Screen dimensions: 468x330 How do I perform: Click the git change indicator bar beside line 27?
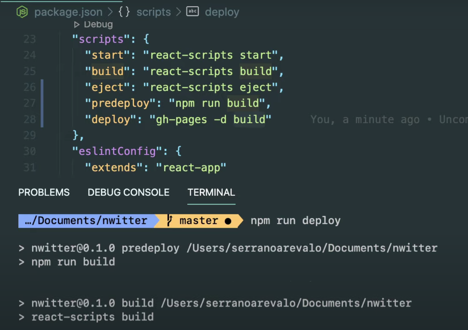(x=42, y=103)
